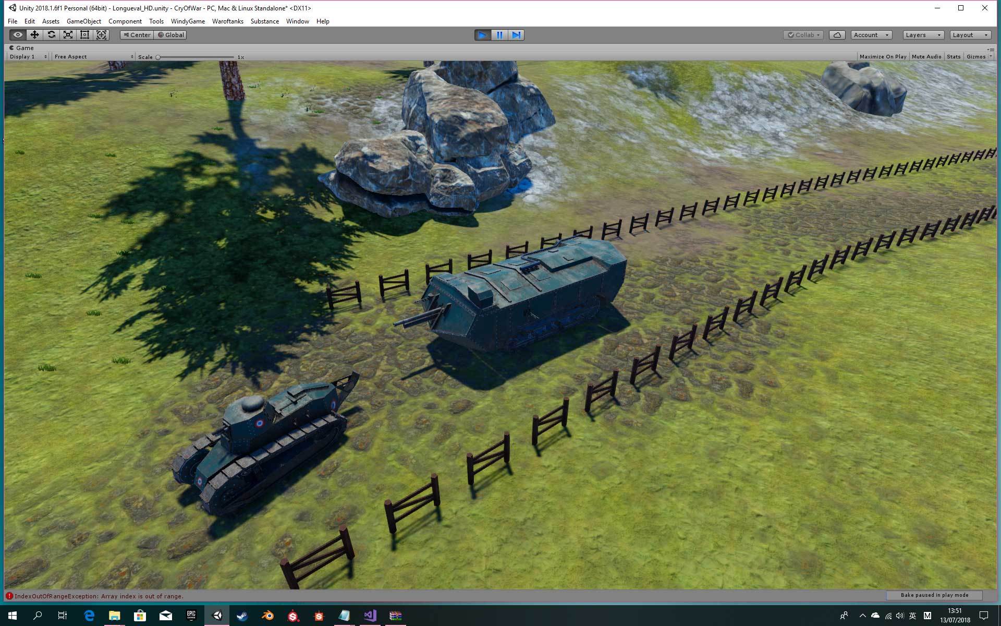
Task: Toggle Global handle rotation button
Action: (170, 35)
